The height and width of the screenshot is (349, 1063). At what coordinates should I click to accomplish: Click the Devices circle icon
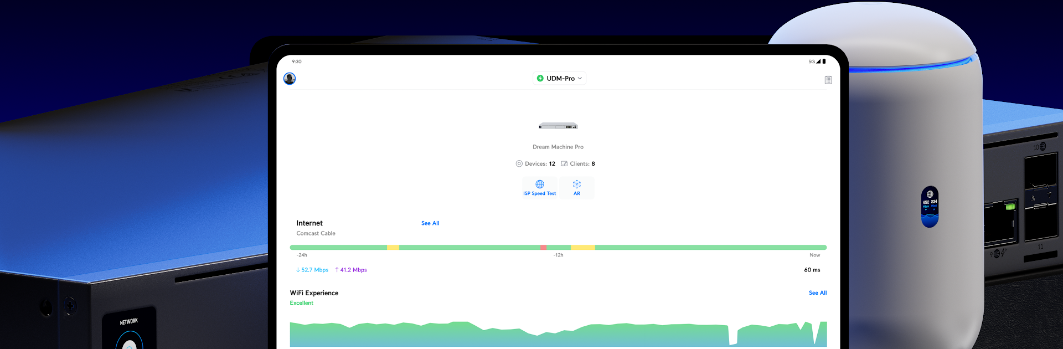(519, 163)
